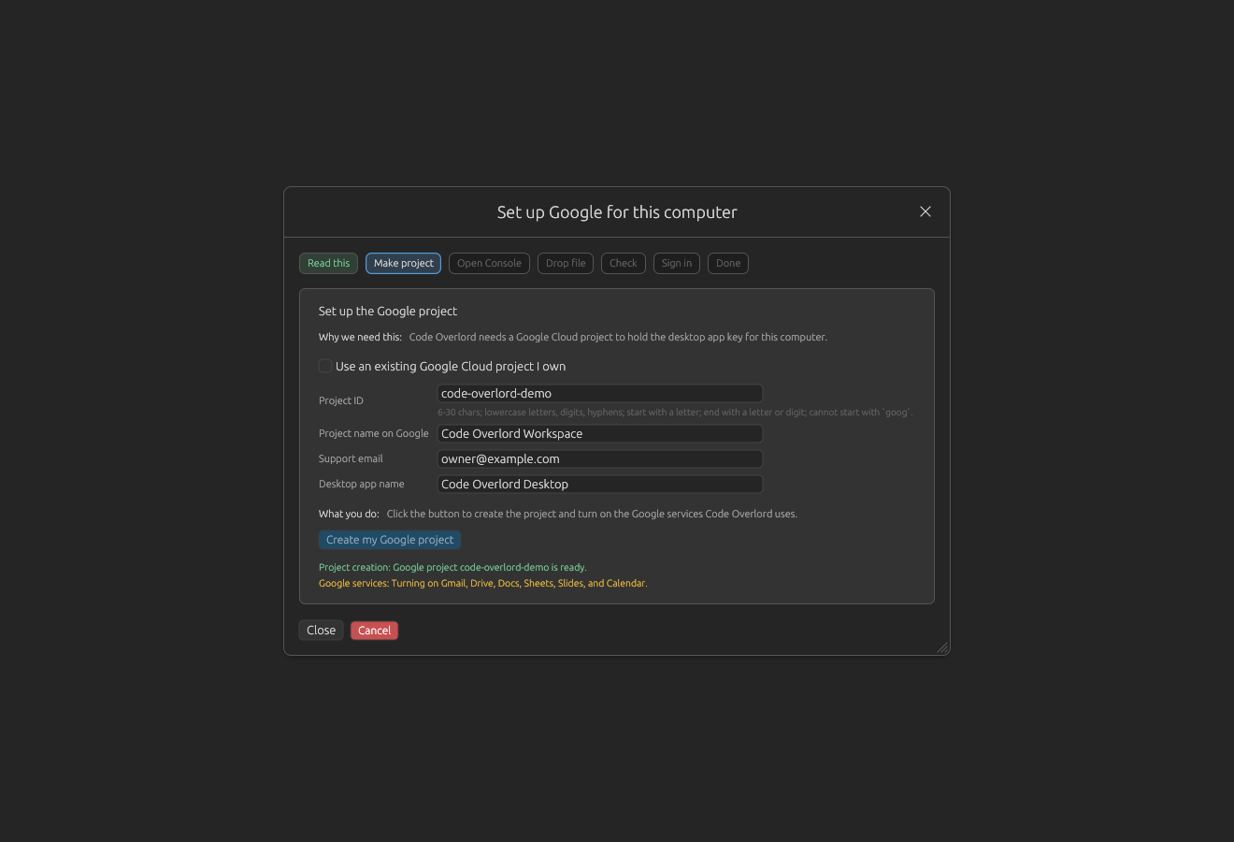The image size is (1234, 842).
Task: Click the Set up the Google project heading
Action: (x=388, y=311)
